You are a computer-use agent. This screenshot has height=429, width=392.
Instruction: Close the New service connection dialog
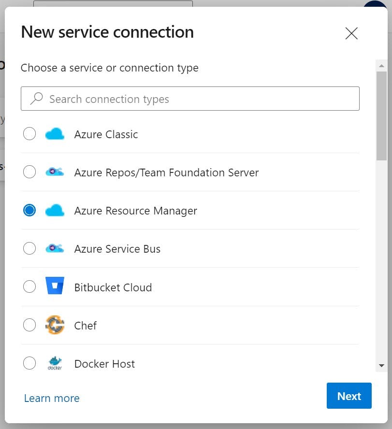351,33
